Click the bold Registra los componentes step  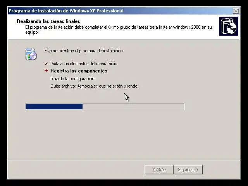click(79, 71)
